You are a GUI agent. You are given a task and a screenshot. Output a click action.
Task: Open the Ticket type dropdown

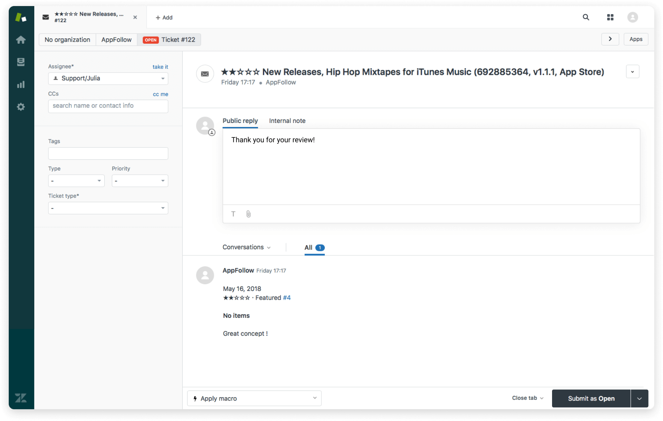tap(108, 208)
